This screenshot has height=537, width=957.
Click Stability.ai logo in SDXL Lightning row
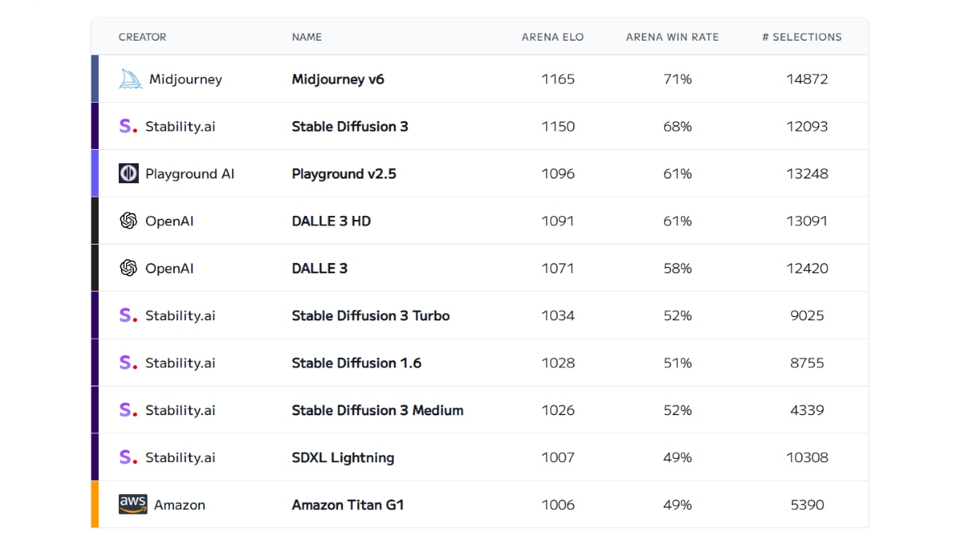128,457
